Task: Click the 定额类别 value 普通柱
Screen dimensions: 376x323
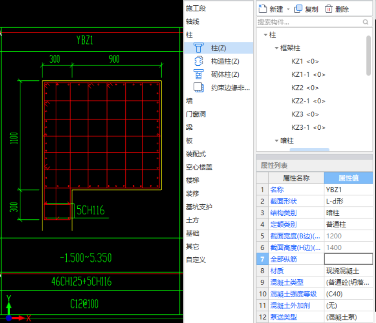Action: point(349,225)
